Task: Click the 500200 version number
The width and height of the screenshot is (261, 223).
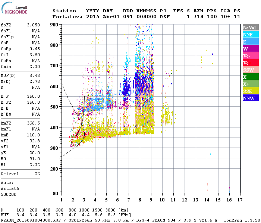Action: 9,194
